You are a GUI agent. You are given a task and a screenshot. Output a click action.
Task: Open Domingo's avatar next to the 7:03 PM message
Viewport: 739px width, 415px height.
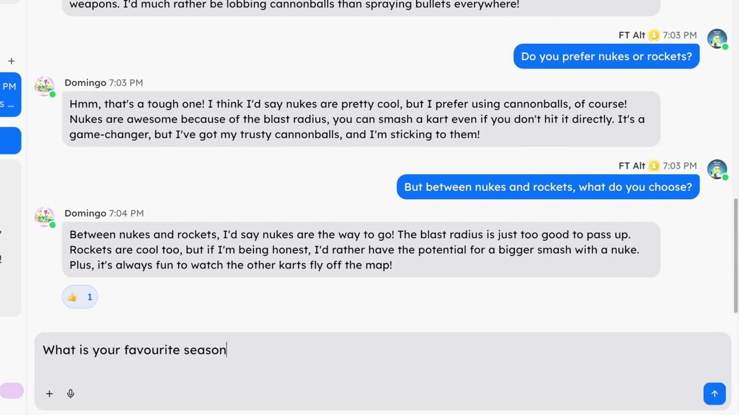pyautogui.click(x=44, y=86)
